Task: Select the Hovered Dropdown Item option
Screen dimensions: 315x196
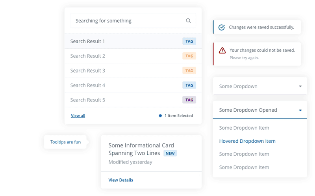Action: click(247, 141)
